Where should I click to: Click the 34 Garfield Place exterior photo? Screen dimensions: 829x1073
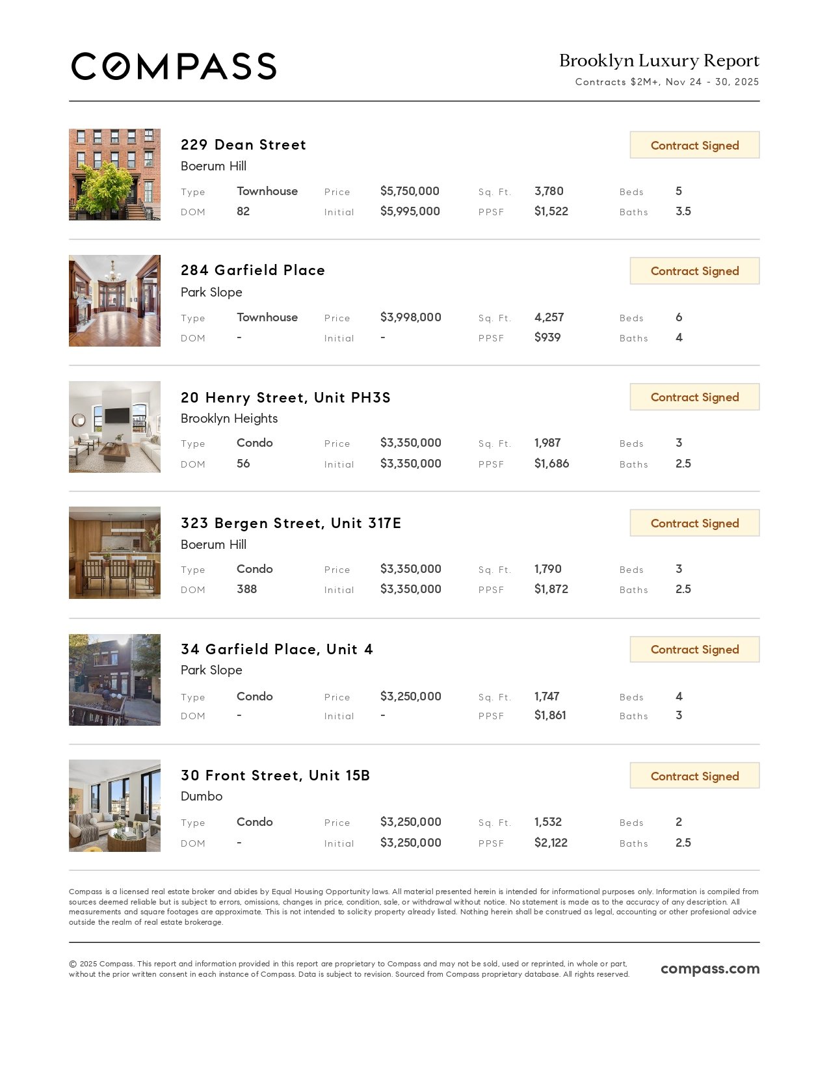(114, 680)
